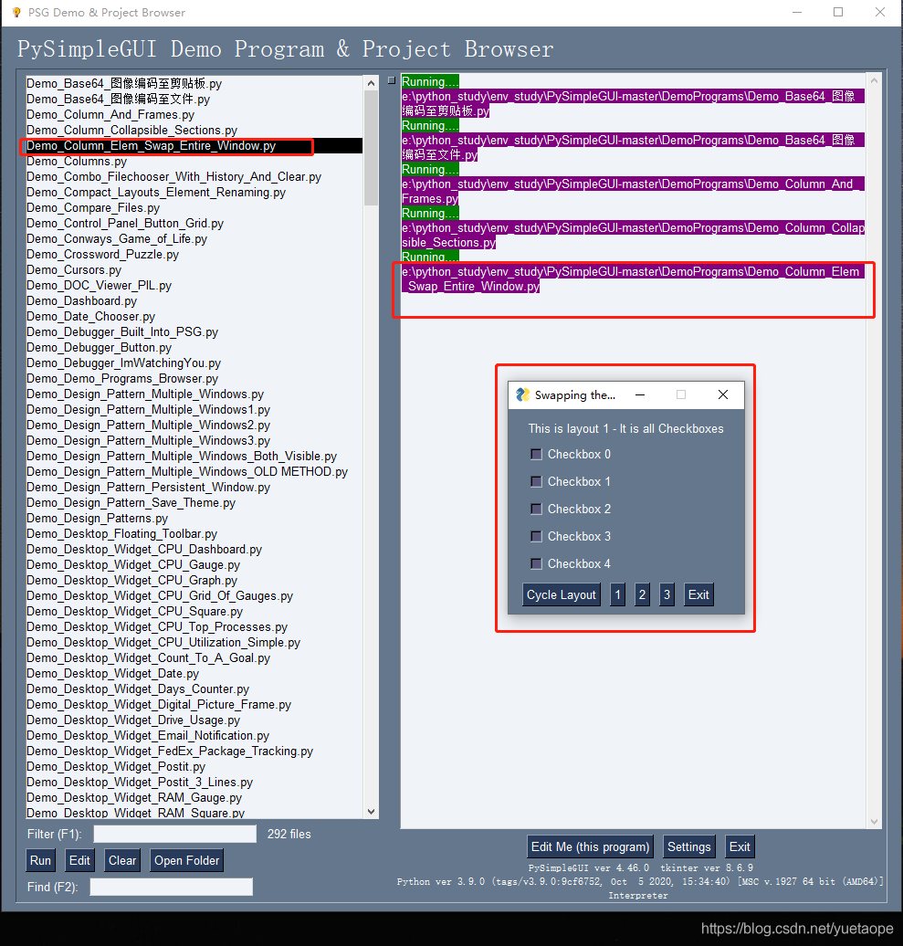Screen dimensions: 903x946
Task: Select Demo_Design_Pattern_Save_Theme.py
Action: point(131,502)
